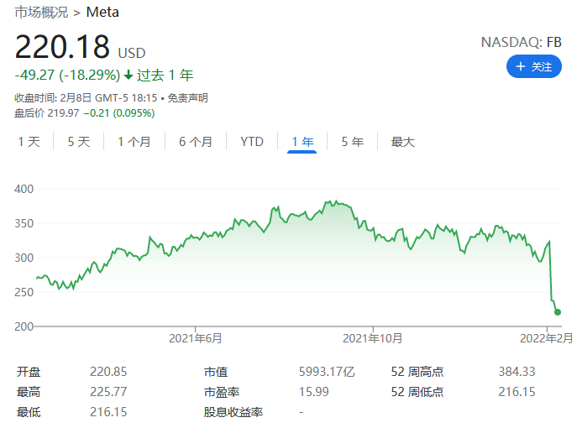This screenshot has width=577, height=428.
Task: Open the 市场概况 breadcrumb link
Action: pos(41,12)
